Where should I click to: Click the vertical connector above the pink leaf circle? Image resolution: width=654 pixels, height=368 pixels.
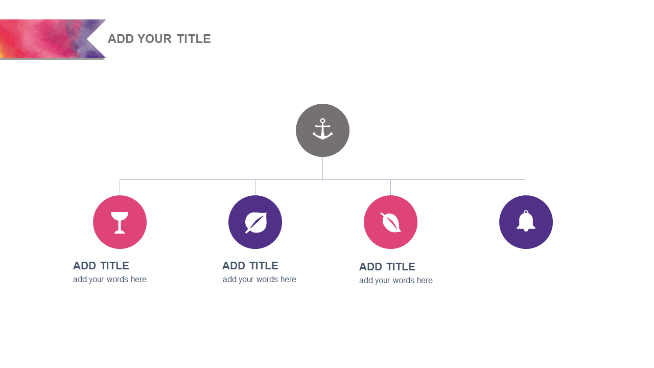pyautogui.click(x=390, y=187)
